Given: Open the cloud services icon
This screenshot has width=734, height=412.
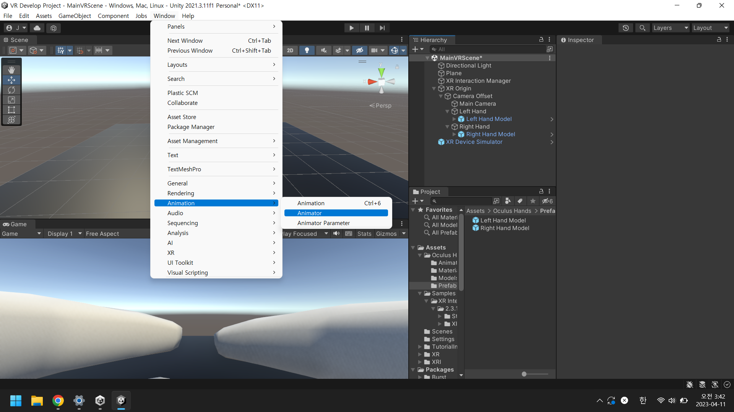Looking at the screenshot, I should coord(37,28).
